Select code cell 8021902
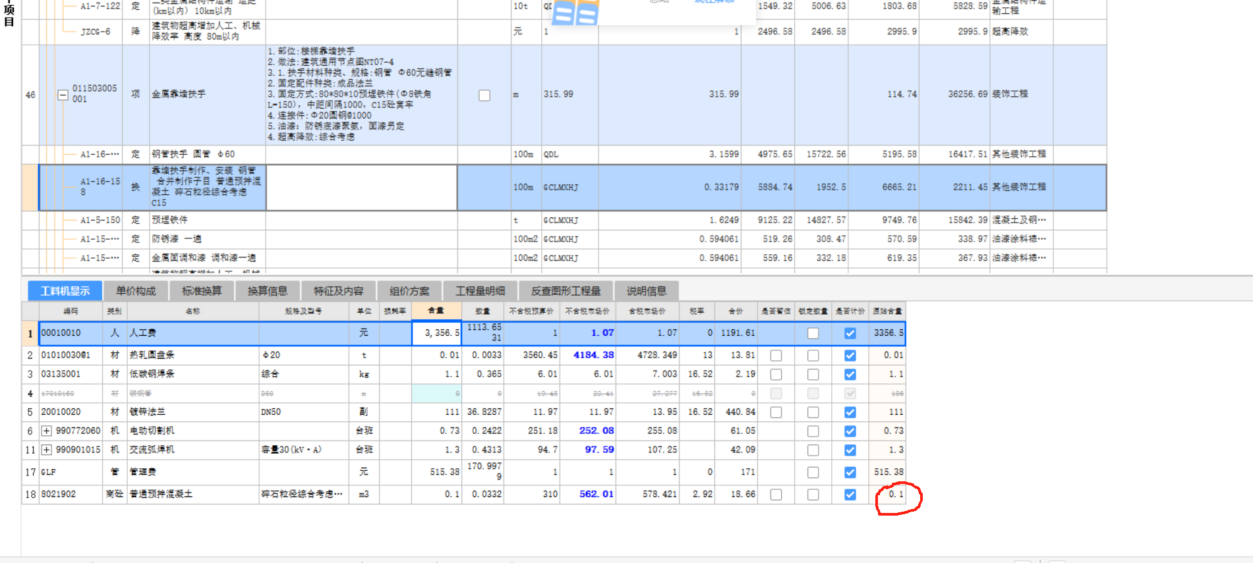 click(71, 494)
